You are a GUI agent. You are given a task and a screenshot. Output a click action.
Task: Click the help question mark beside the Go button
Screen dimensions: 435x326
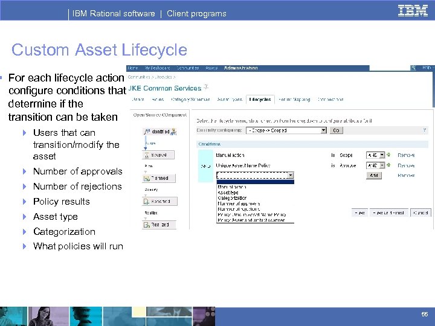pos(425,130)
